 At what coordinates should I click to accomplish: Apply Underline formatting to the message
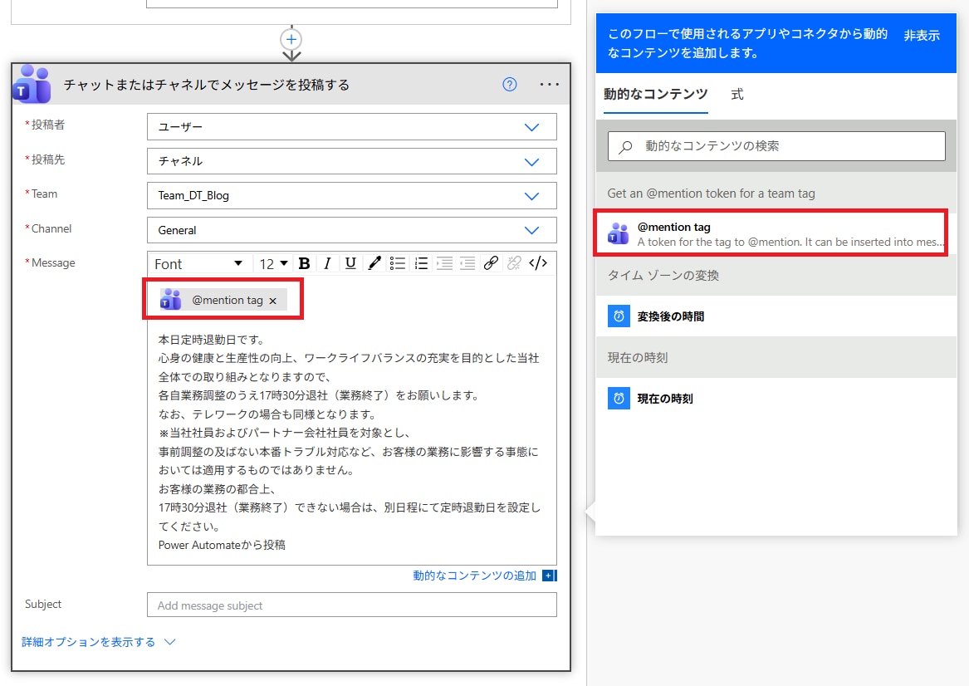pyautogui.click(x=350, y=263)
